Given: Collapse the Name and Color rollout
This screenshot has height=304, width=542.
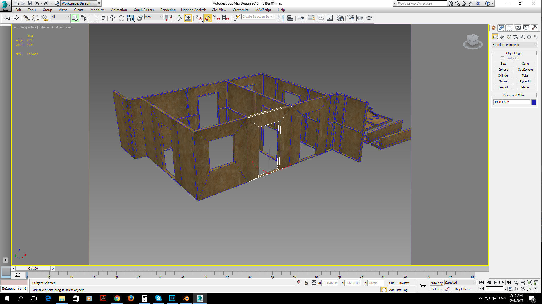Looking at the screenshot, I should coord(514,95).
